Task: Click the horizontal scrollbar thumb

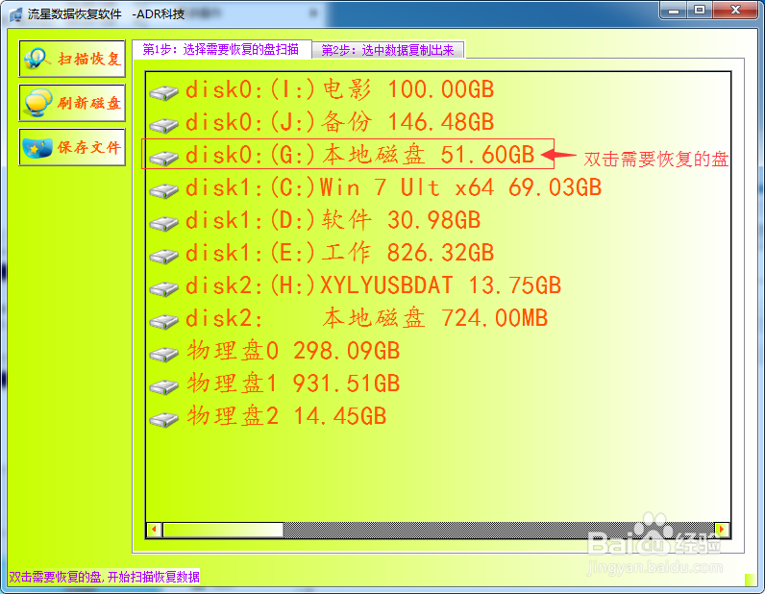Action: coord(223,530)
